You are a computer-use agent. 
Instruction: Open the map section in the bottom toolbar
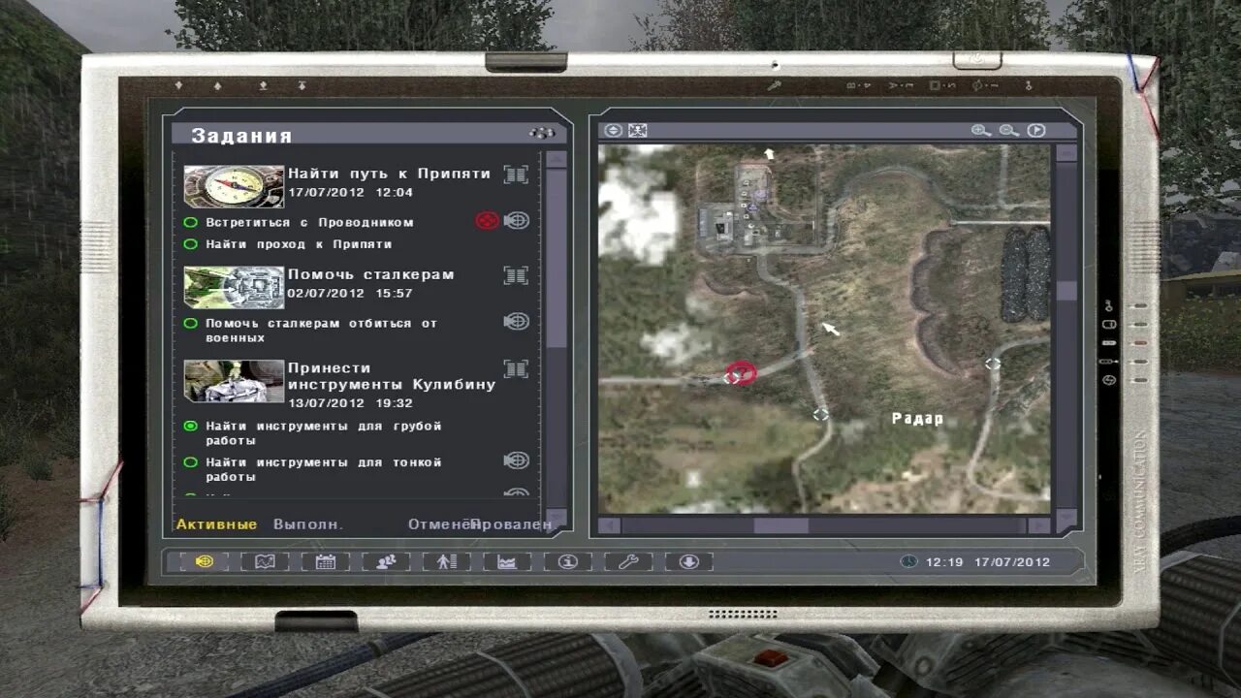265,561
